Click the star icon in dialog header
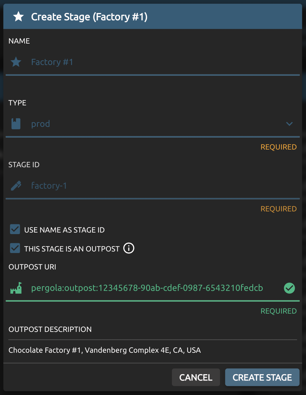 [x=19, y=16]
